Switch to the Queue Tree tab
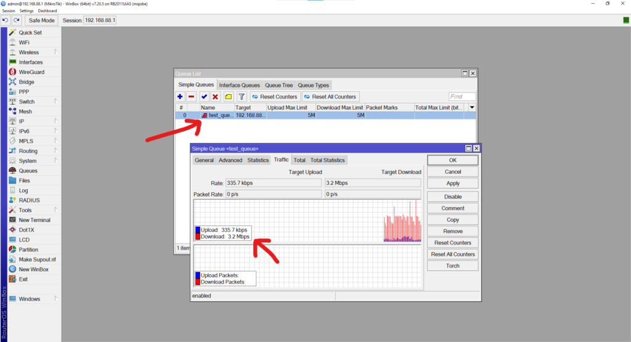This screenshot has height=342, width=631. pos(279,85)
